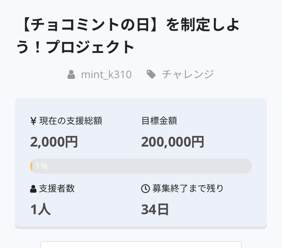
Task: Click the 目標金額 label
Action: [159, 121]
